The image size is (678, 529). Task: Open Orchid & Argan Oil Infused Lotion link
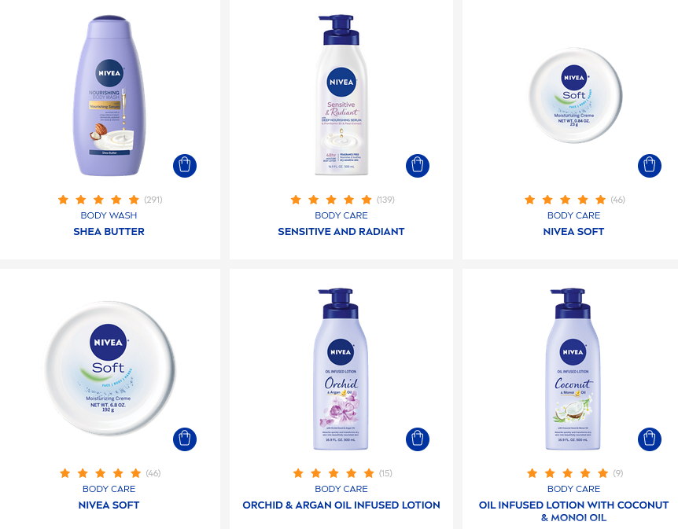(341, 505)
